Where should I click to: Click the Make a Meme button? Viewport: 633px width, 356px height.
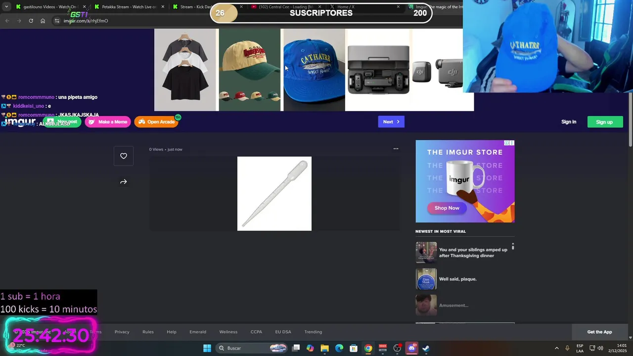point(107,122)
